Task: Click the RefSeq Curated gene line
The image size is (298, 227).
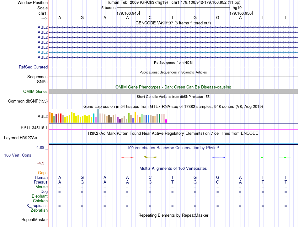Action: pyautogui.click(x=173, y=67)
